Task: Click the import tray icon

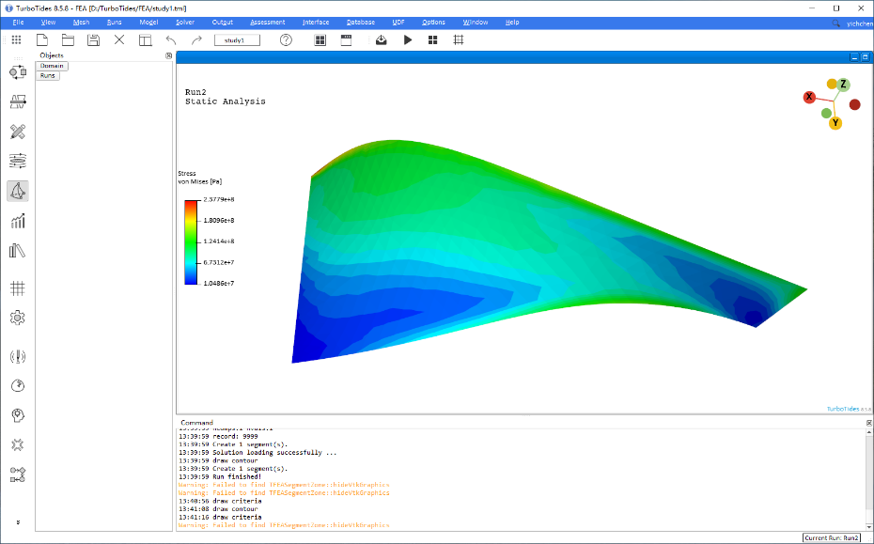Action: [382, 40]
